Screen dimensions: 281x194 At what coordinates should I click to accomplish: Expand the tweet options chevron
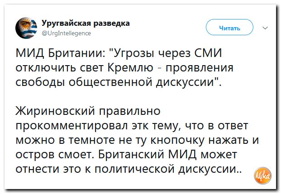pos(265,28)
